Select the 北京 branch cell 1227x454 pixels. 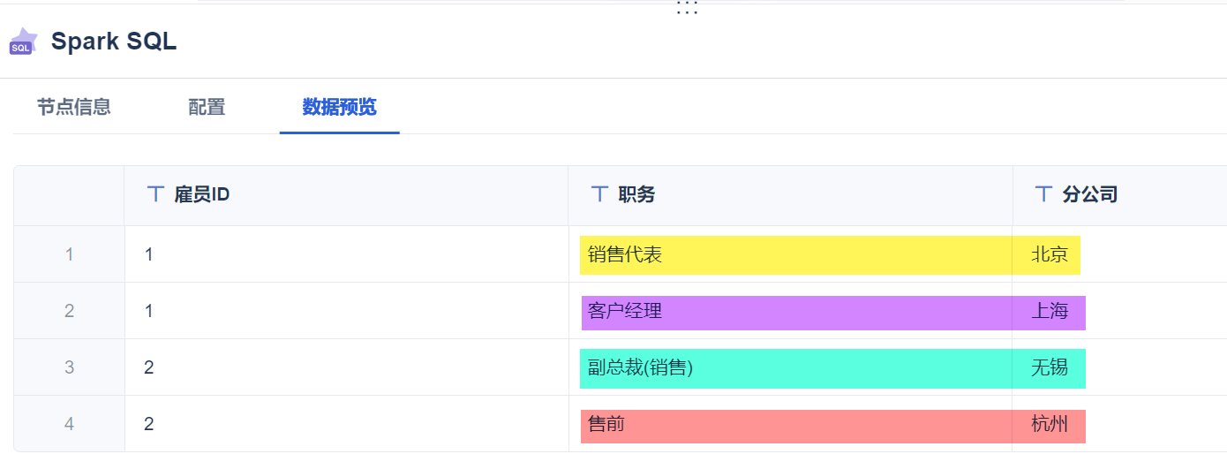[x=1050, y=255]
